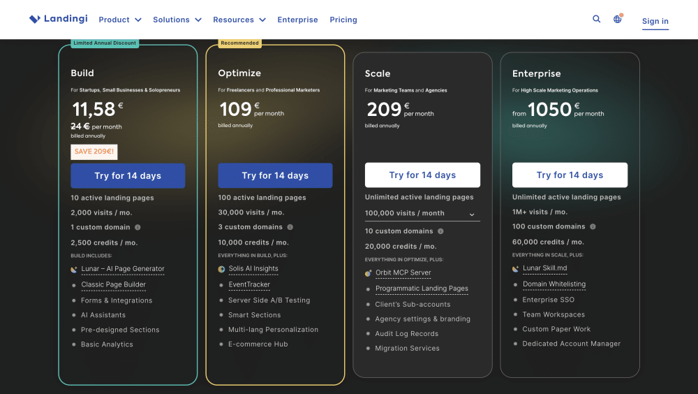698x394 pixels.
Task: Click Audit Log Records text
Action: 407,334
